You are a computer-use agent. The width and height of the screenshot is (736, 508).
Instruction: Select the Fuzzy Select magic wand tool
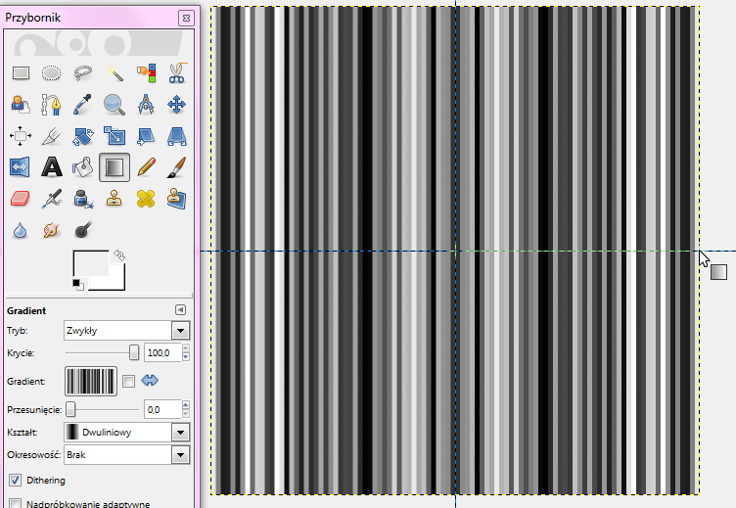(x=115, y=72)
